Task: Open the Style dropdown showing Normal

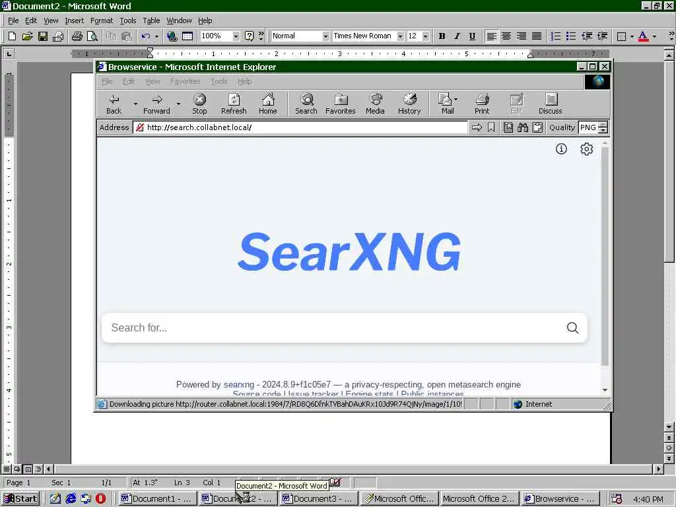Action: tap(325, 36)
